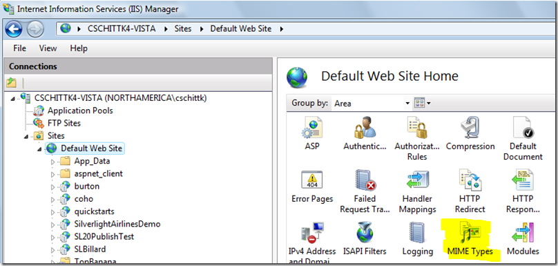Open the Authorization Rules feature
Screen dimensions: 558x266
417,139
